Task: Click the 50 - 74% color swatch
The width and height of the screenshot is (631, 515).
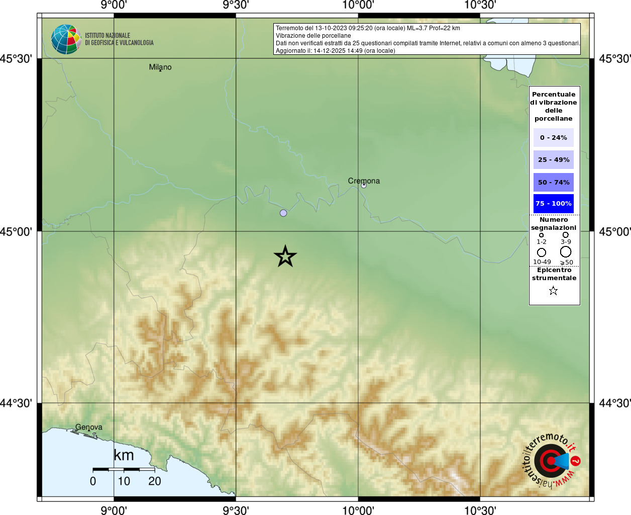Action: coord(554,182)
